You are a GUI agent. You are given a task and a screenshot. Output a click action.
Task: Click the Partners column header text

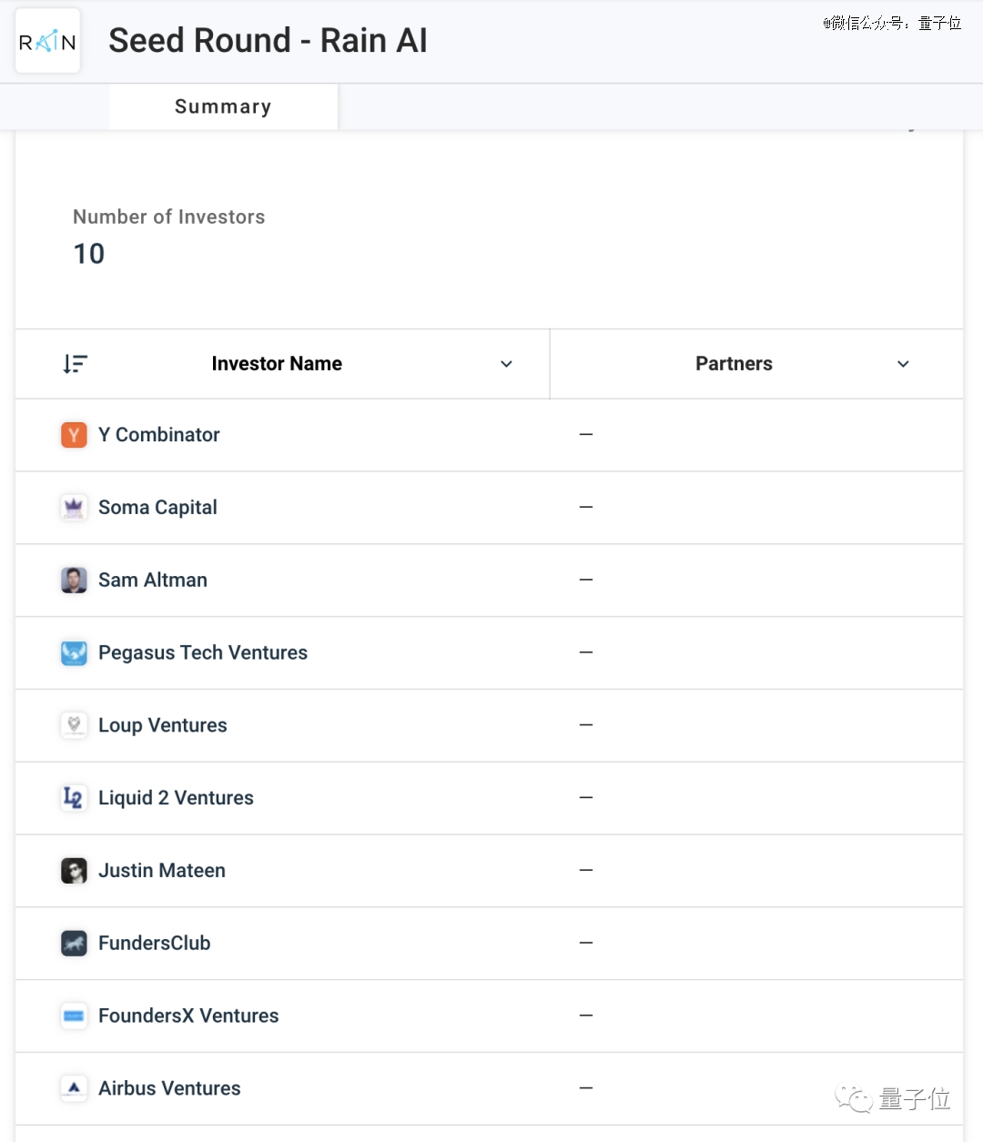pos(734,364)
